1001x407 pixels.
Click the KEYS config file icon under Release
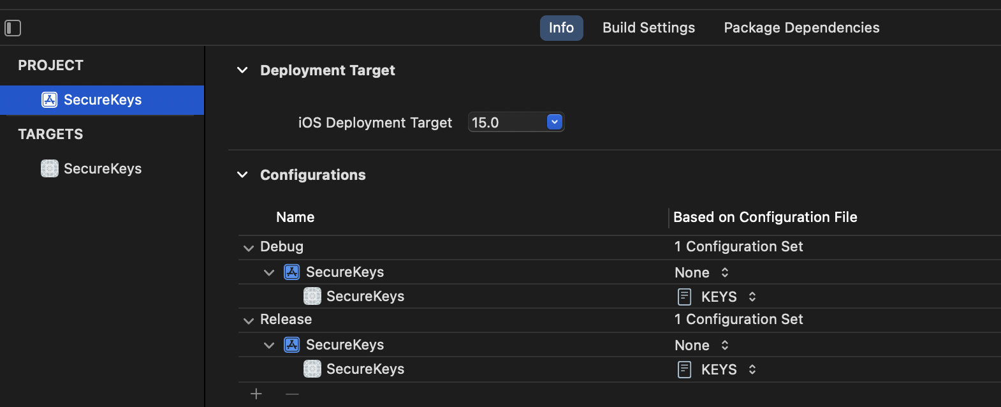point(684,369)
